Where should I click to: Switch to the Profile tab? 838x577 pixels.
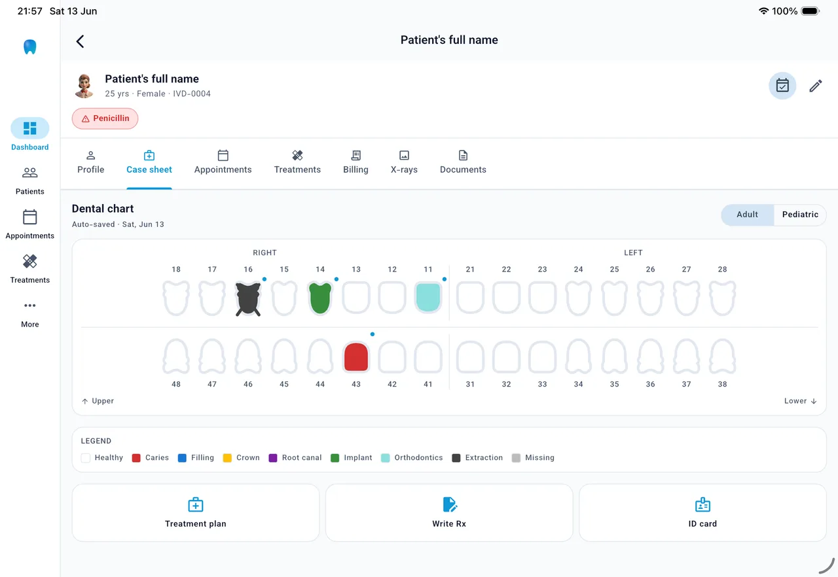tap(91, 162)
